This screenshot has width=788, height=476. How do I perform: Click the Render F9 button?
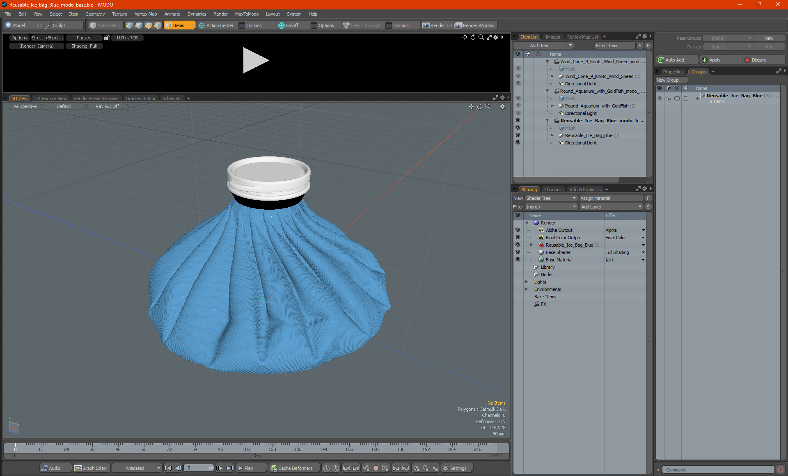point(437,25)
